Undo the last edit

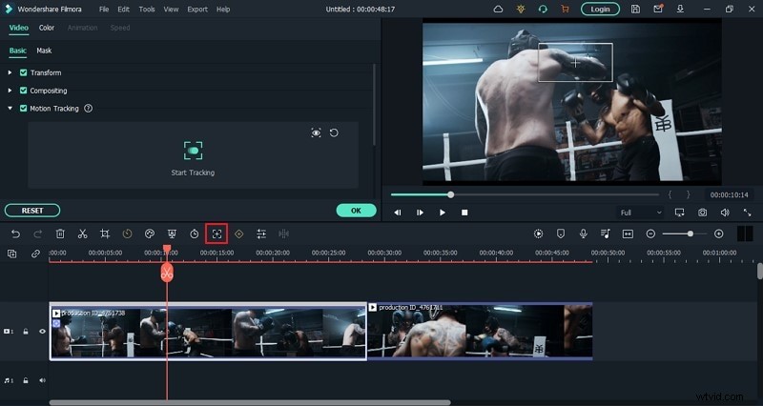[x=15, y=233]
